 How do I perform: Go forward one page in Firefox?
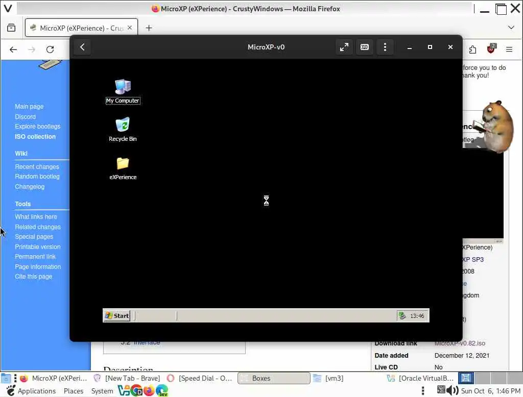point(32,49)
